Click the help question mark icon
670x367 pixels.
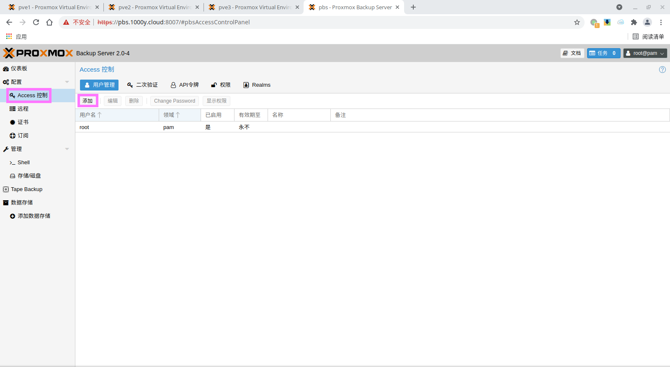point(662,70)
